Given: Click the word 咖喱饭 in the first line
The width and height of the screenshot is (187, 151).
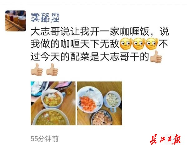Looking at the screenshot, I should 135,32.
